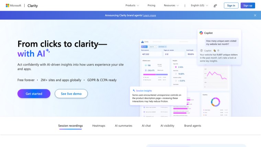Viewport: 261px width, 147px height.
Task: Click the pink line chart in preview
Action: coord(217,76)
